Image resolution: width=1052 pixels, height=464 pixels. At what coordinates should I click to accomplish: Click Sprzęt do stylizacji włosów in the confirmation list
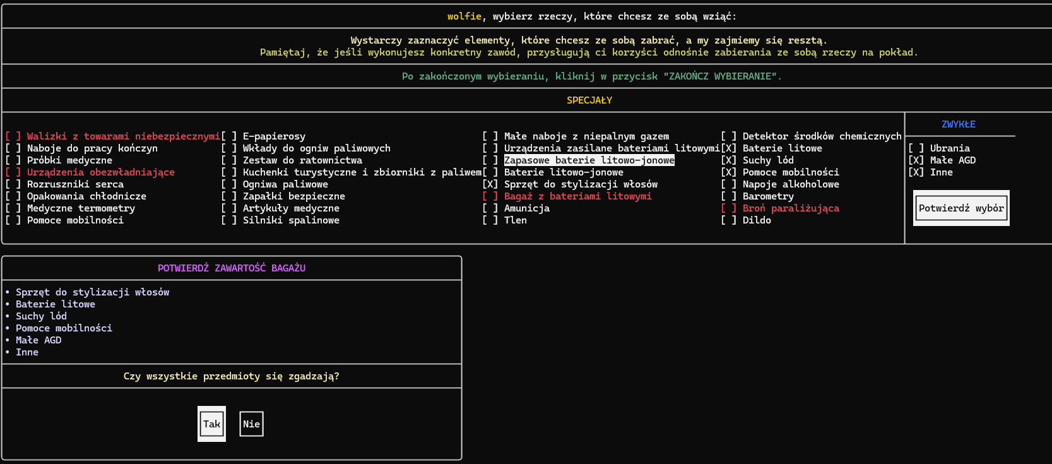[92, 292]
